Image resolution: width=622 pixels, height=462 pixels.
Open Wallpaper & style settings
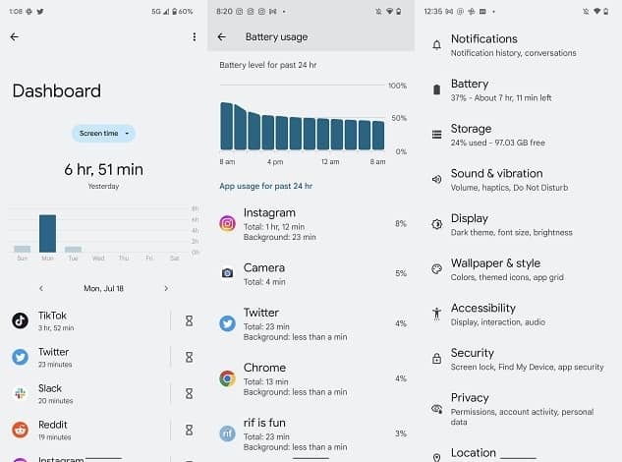[519, 269]
